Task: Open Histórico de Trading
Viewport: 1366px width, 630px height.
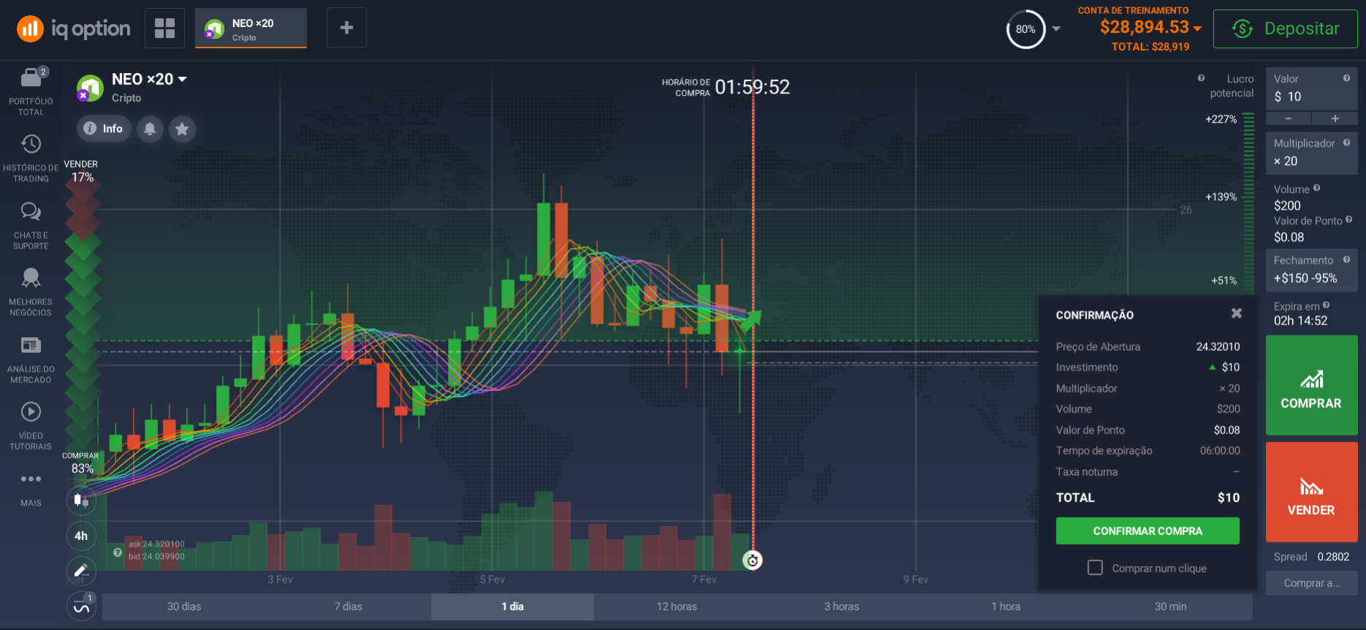Action: pos(31,159)
